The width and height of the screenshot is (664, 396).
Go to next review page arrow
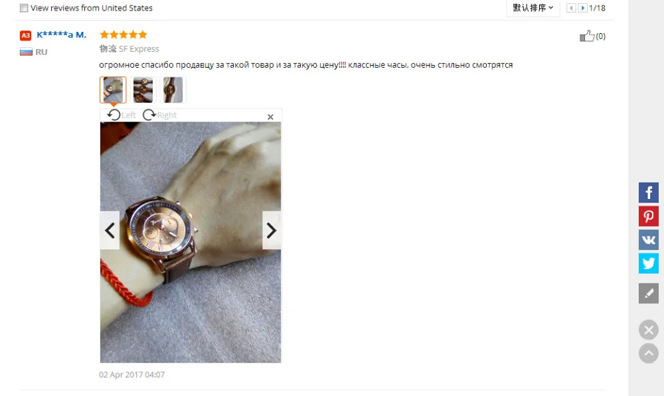tap(583, 8)
